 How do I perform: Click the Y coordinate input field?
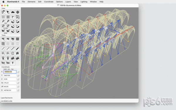coord(10,75)
